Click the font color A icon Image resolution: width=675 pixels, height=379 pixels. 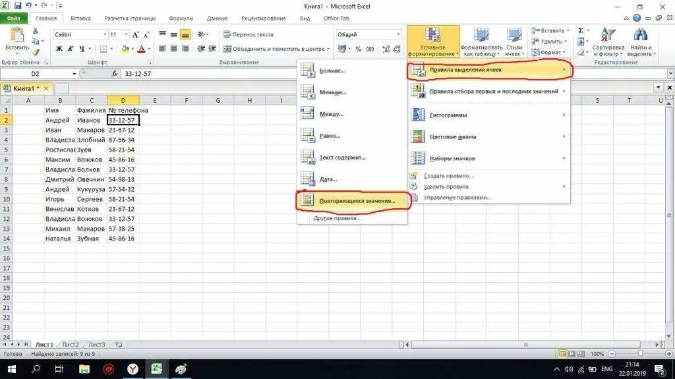coord(141,49)
